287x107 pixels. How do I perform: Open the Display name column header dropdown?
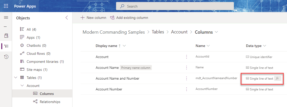click(x=124, y=46)
